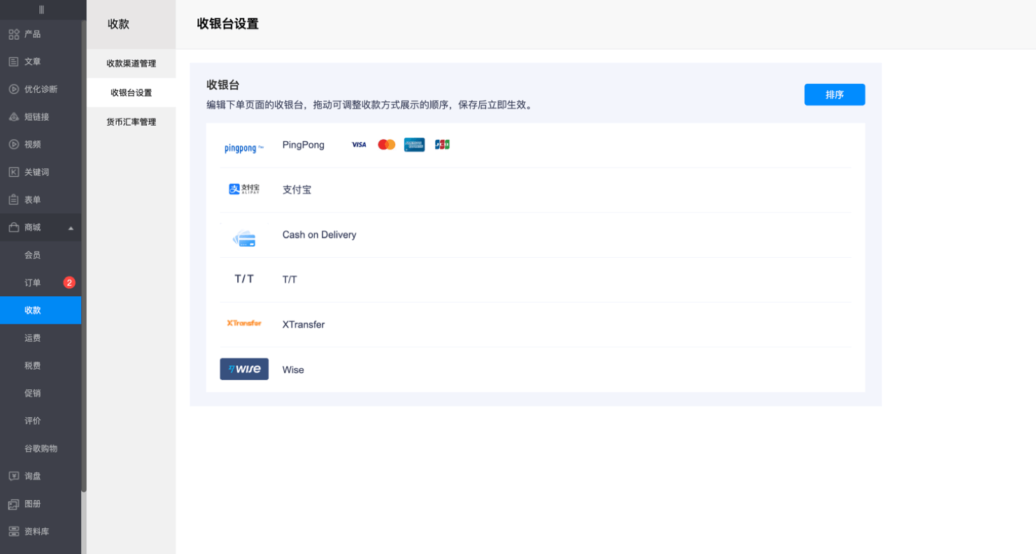Click the 产品 grid icon in sidebar
This screenshot has width=1036, height=554.
(x=13, y=34)
